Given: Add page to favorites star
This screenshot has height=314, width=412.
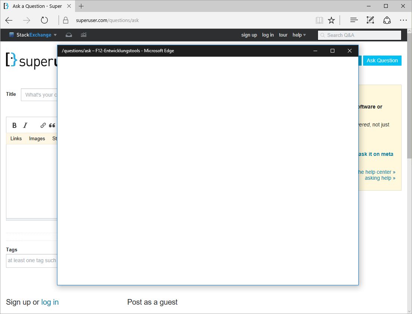Looking at the screenshot, I should [331, 20].
